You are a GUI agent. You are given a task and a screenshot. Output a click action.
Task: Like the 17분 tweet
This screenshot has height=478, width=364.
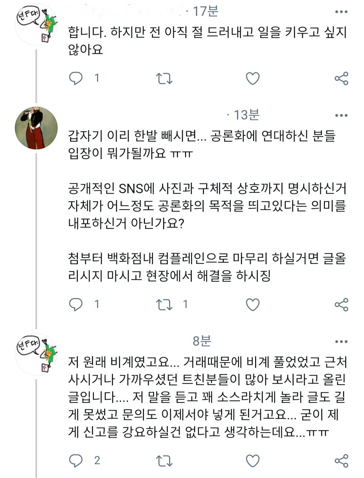(x=252, y=78)
